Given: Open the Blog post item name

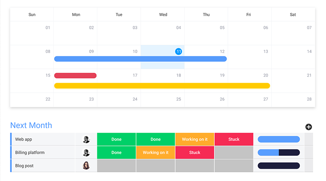Looking at the screenshot, I should tap(25, 166).
